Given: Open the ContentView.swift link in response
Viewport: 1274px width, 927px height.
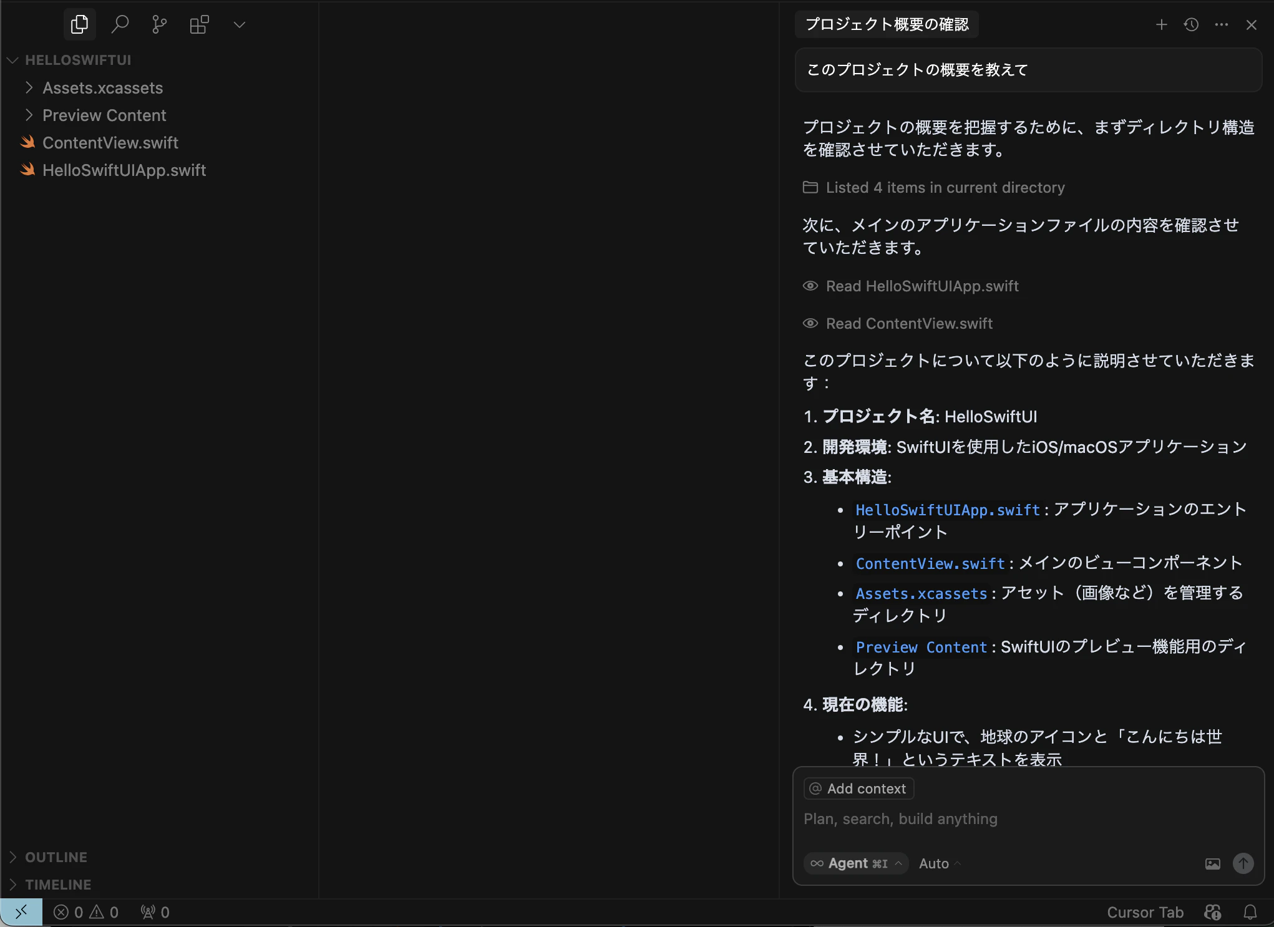Looking at the screenshot, I should (x=930, y=564).
